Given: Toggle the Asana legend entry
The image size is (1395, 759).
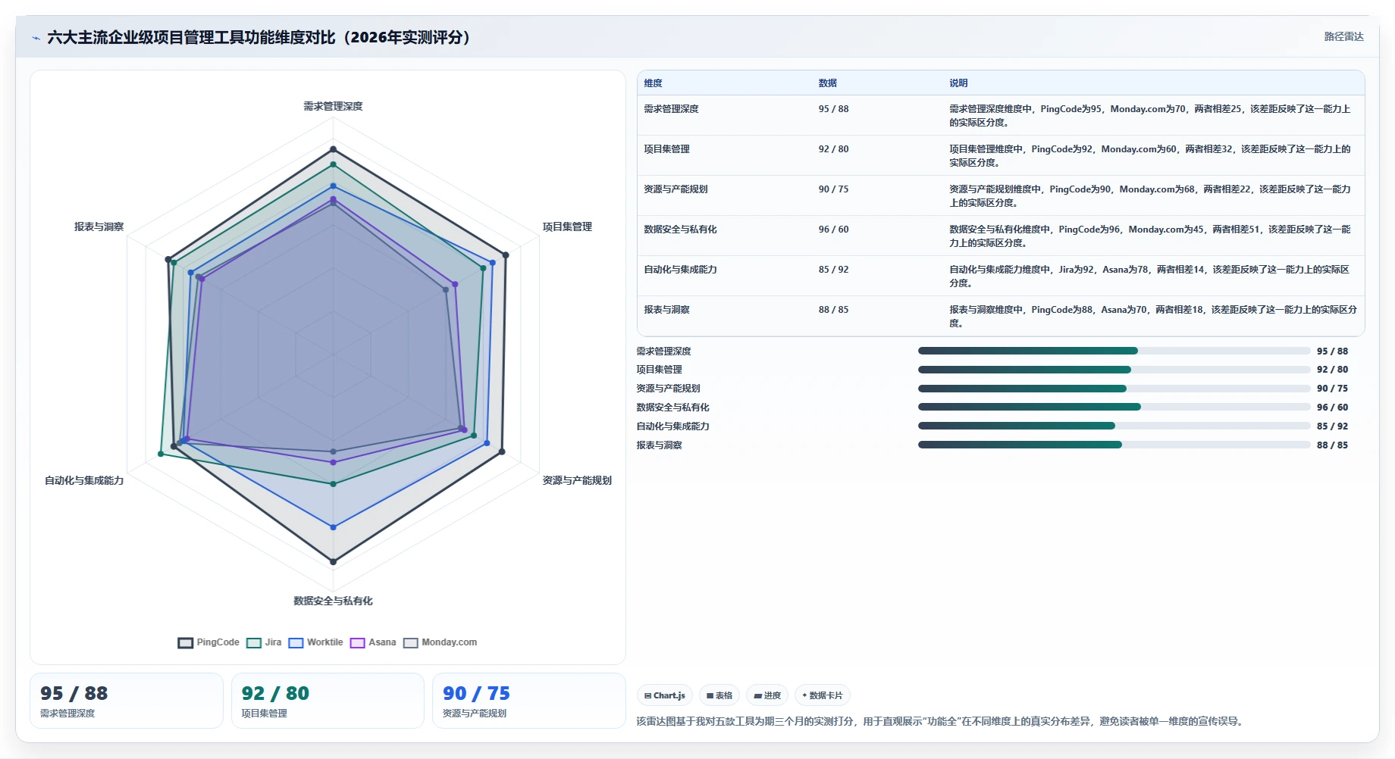Looking at the screenshot, I should click(373, 642).
